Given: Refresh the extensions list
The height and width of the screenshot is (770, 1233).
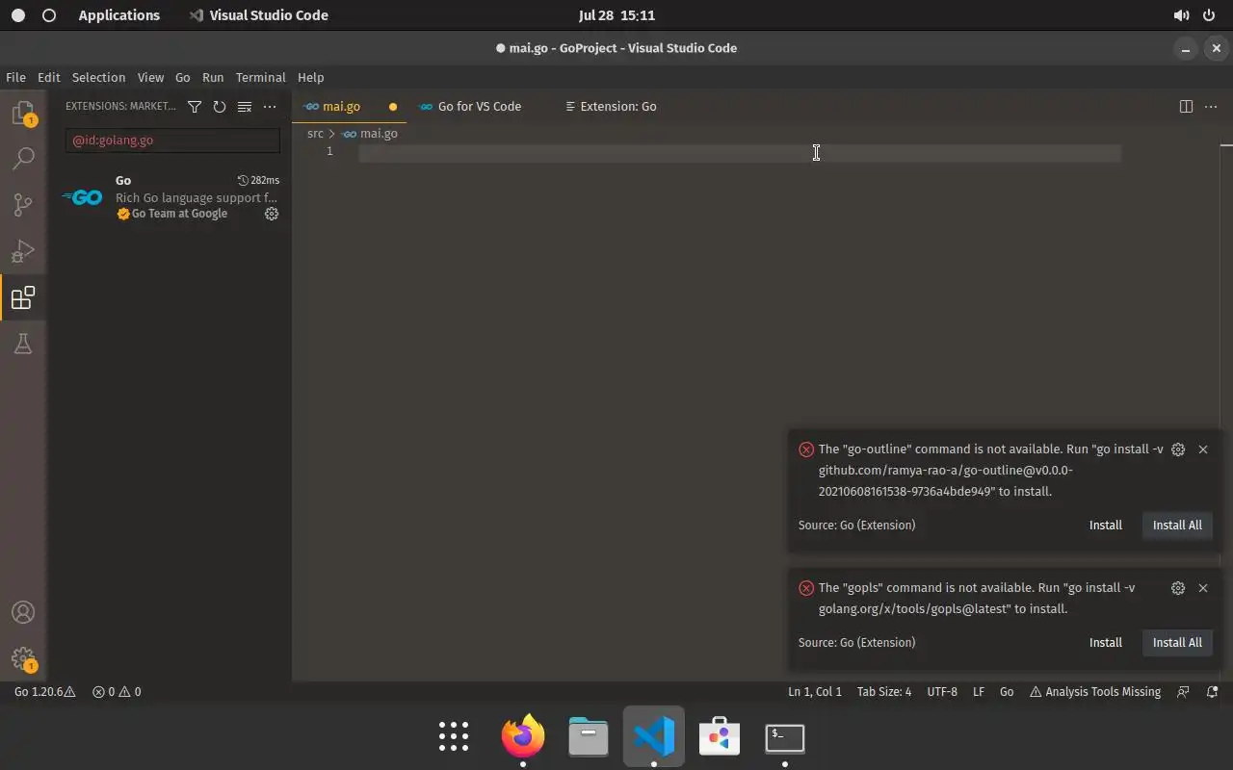Looking at the screenshot, I should (x=220, y=107).
